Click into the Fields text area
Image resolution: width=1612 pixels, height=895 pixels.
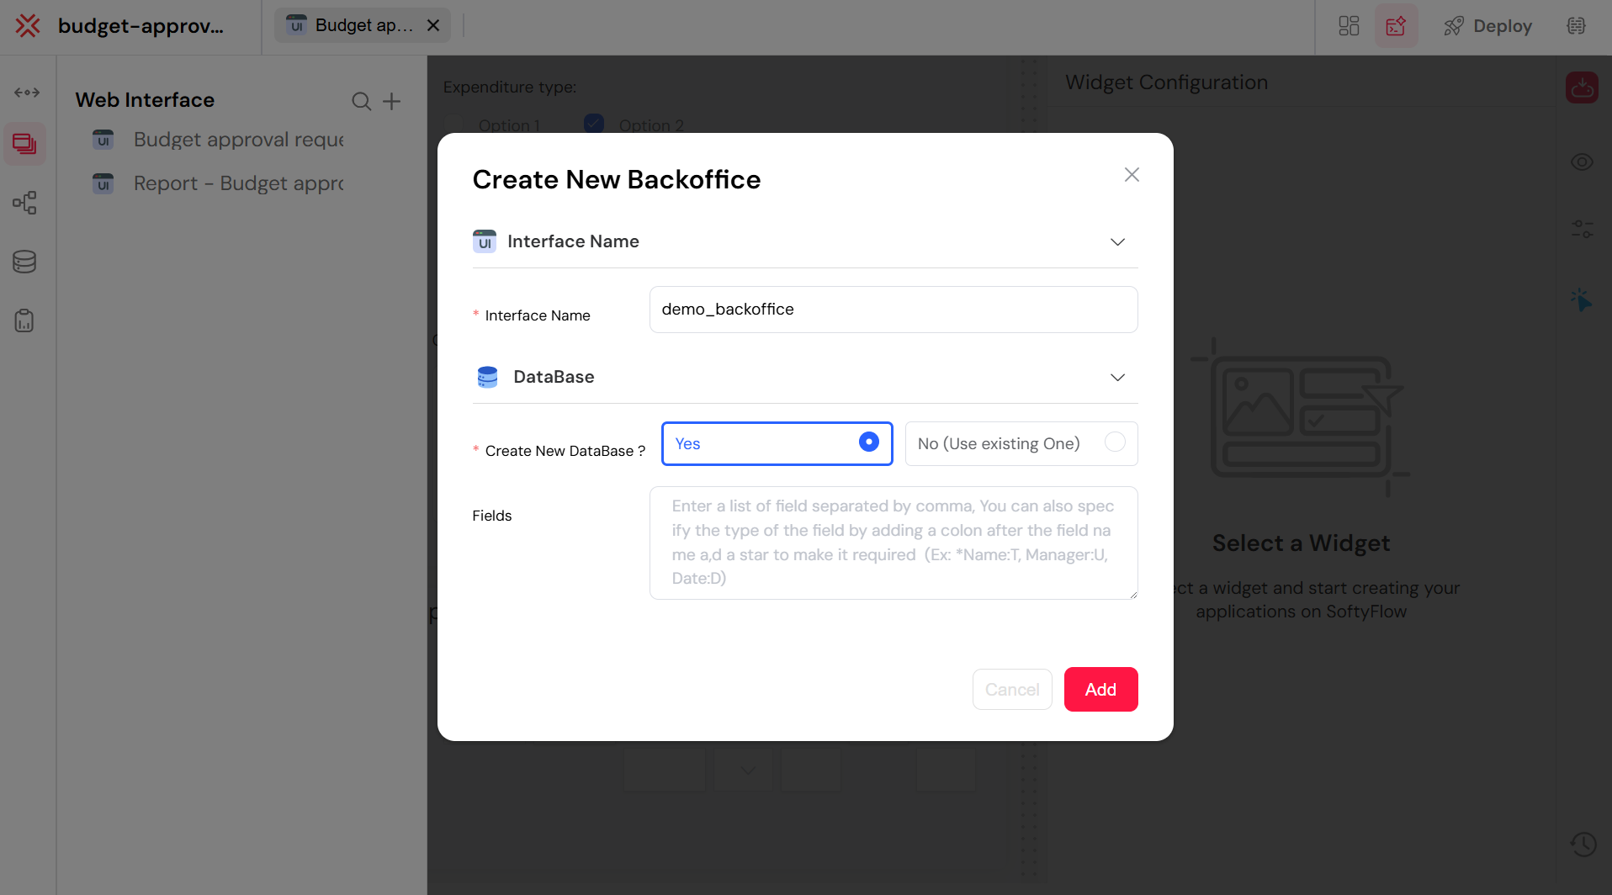point(893,543)
